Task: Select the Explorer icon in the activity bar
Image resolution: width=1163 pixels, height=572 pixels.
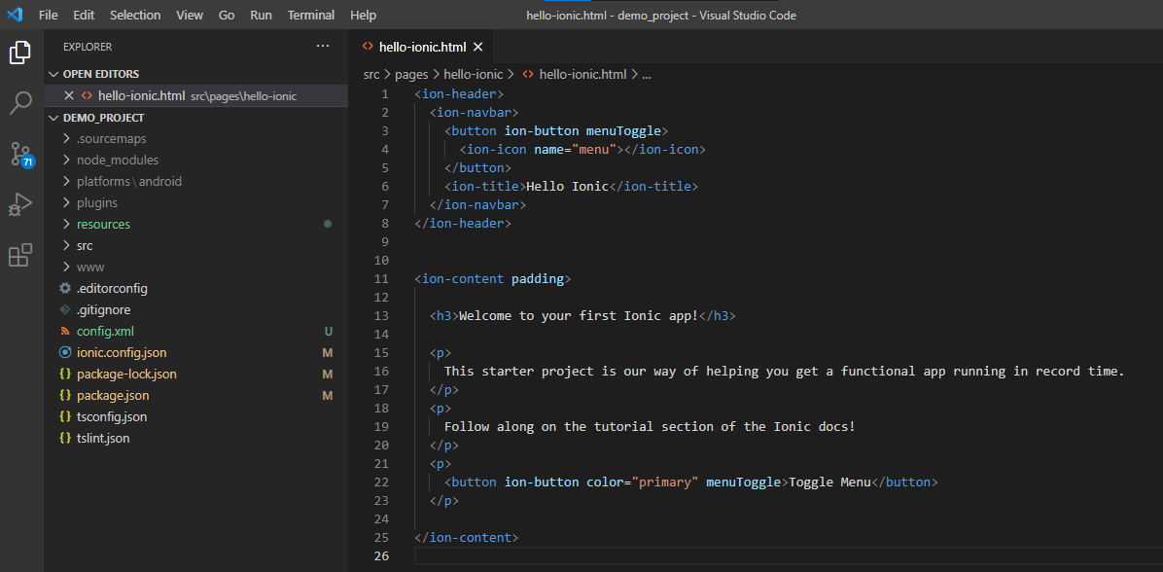Action: [20, 54]
